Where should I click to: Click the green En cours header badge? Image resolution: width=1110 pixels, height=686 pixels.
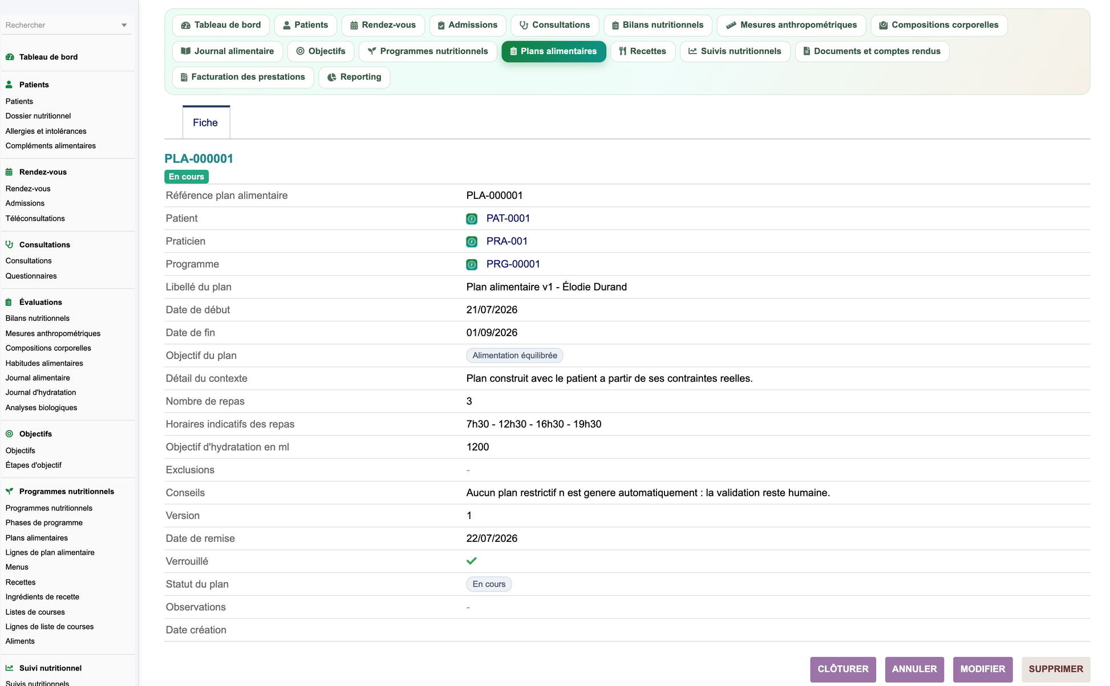coord(187,177)
